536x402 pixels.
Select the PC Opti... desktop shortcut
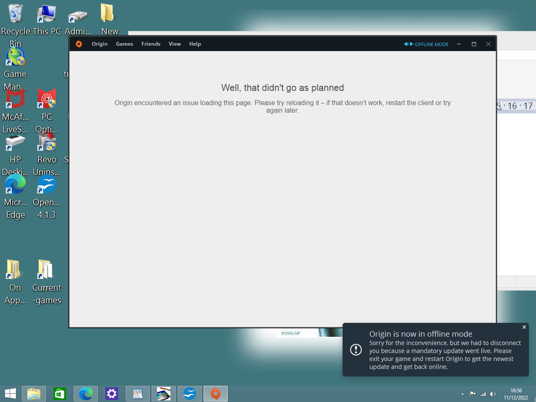pos(47,111)
